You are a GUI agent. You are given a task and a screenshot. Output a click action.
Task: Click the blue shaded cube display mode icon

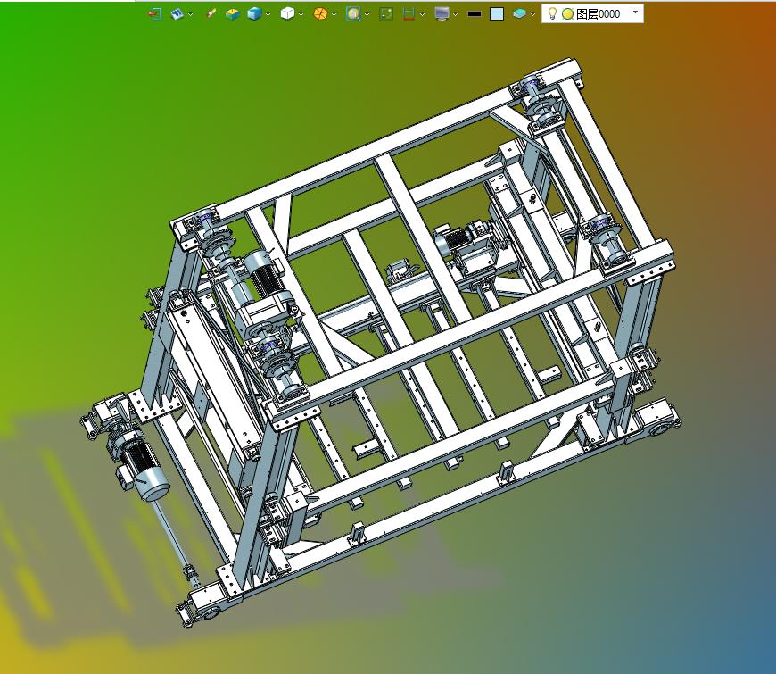point(254,14)
